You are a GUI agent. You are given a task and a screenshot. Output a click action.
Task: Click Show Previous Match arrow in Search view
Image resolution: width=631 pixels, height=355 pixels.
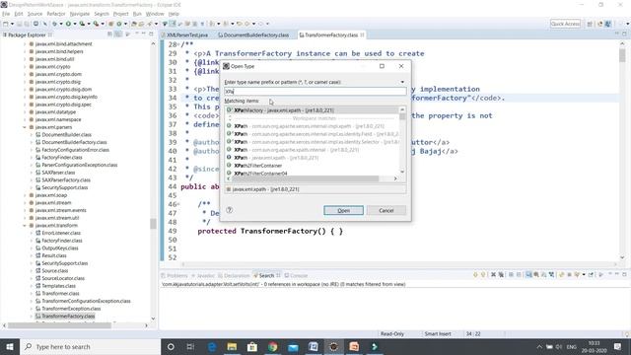483,275
